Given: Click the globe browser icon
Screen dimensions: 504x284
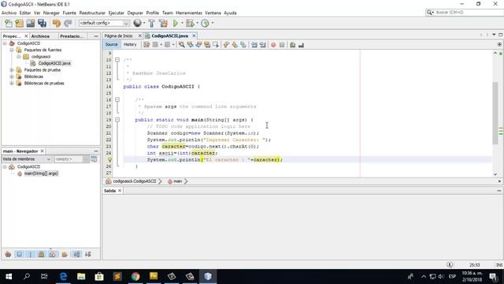Looking at the screenshot, I should (x=137, y=23).
